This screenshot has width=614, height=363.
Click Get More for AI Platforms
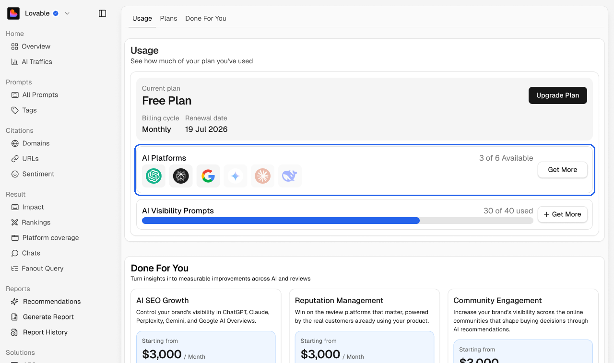563,170
